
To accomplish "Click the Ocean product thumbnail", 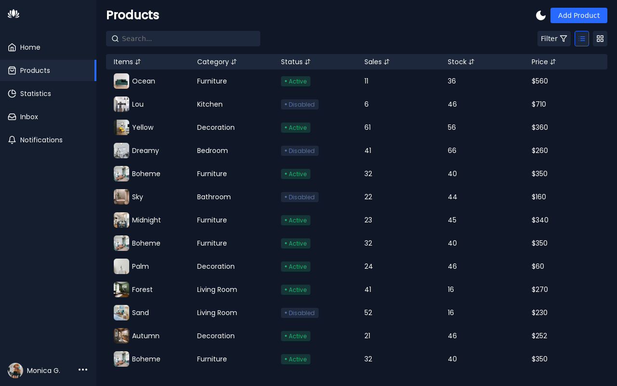I will pyautogui.click(x=121, y=81).
